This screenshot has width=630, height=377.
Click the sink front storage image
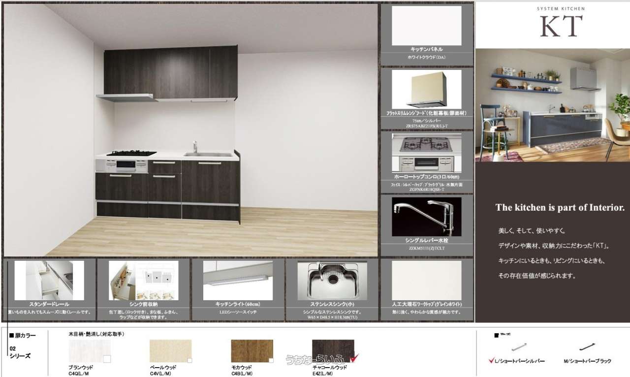click(x=143, y=280)
